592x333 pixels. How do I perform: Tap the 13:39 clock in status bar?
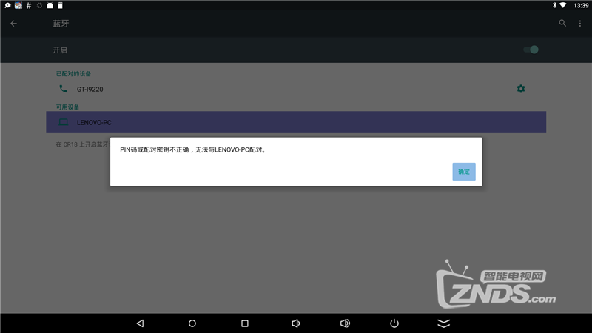(581, 5)
